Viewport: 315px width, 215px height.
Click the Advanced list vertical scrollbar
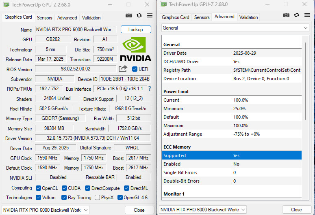(305, 81)
